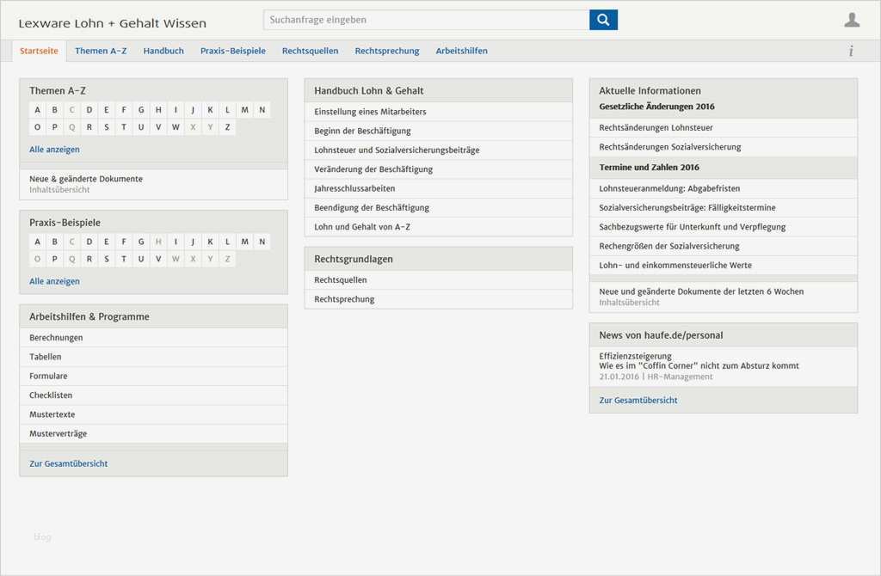Click Alle anzeigen under Themen A-Z
Screen dimensions: 881x576
pos(53,149)
